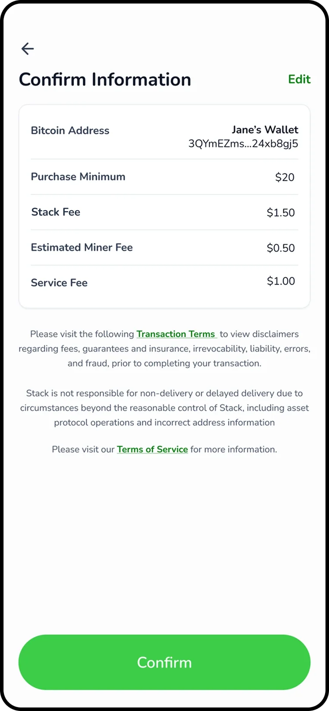Tap the $0.50 miner fee amount

(x=281, y=248)
